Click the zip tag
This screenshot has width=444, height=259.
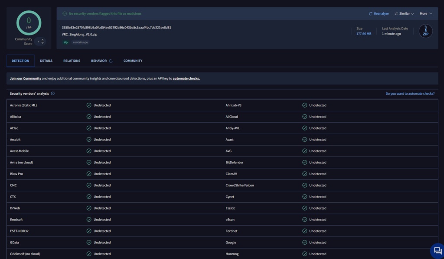coord(66,42)
